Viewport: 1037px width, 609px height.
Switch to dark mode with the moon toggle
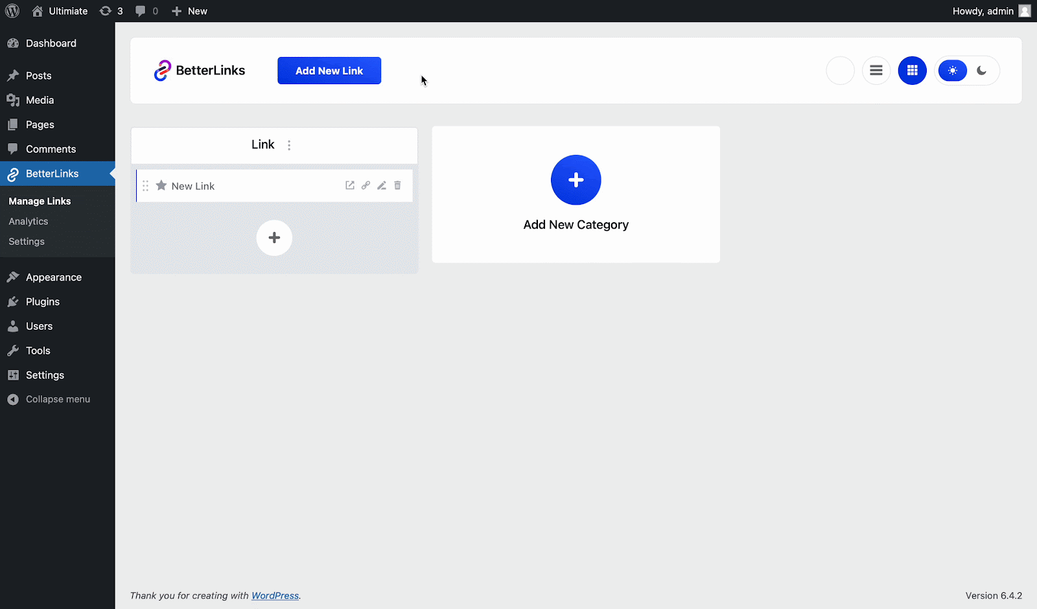(x=981, y=70)
